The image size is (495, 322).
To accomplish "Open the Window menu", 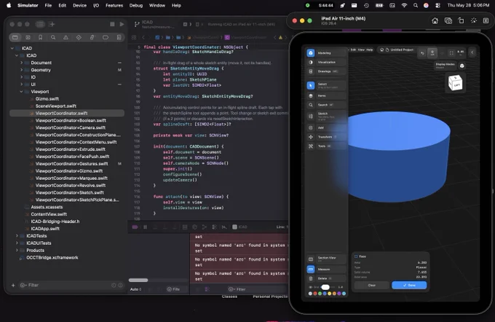I will (x=157, y=5).
